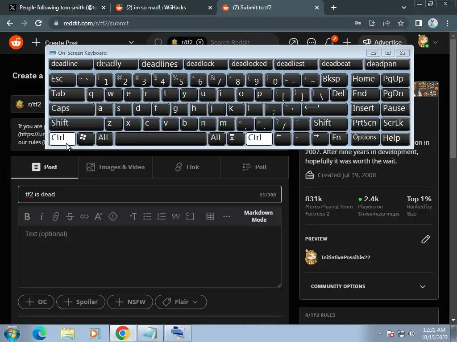The image size is (457, 342).
Task: Click the Reddit logo home icon
Action: coord(16,42)
